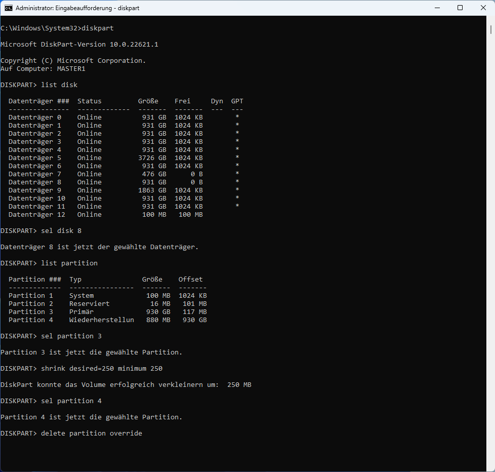Click the 'Microsoft DiskPart-Version 10.0.22621.1' line
The image size is (495, 472).
[x=79, y=45]
